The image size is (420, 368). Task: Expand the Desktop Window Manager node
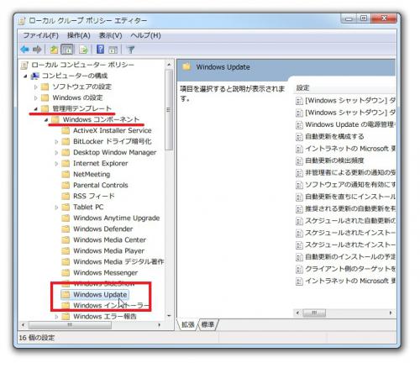56,153
